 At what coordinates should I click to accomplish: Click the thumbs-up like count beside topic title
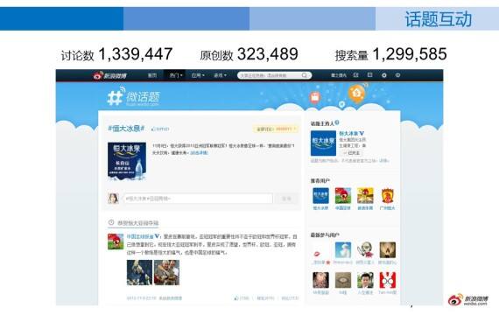(160, 129)
